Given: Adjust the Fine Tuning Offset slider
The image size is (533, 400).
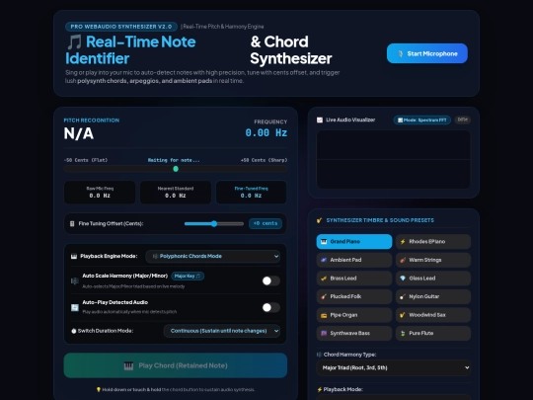Looking at the screenshot, I should point(214,224).
